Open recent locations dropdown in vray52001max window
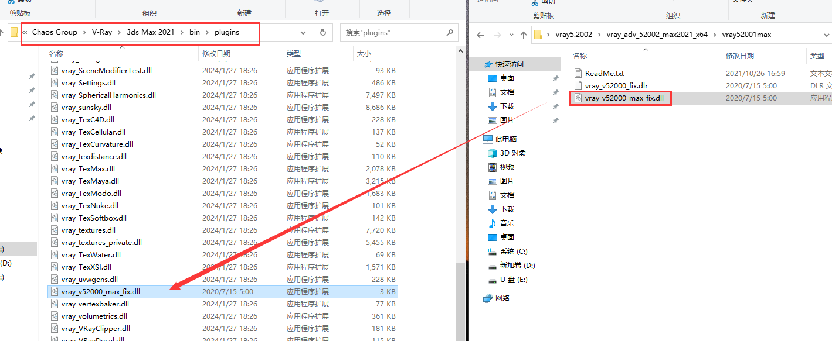The height and width of the screenshot is (341, 832). pos(511,35)
